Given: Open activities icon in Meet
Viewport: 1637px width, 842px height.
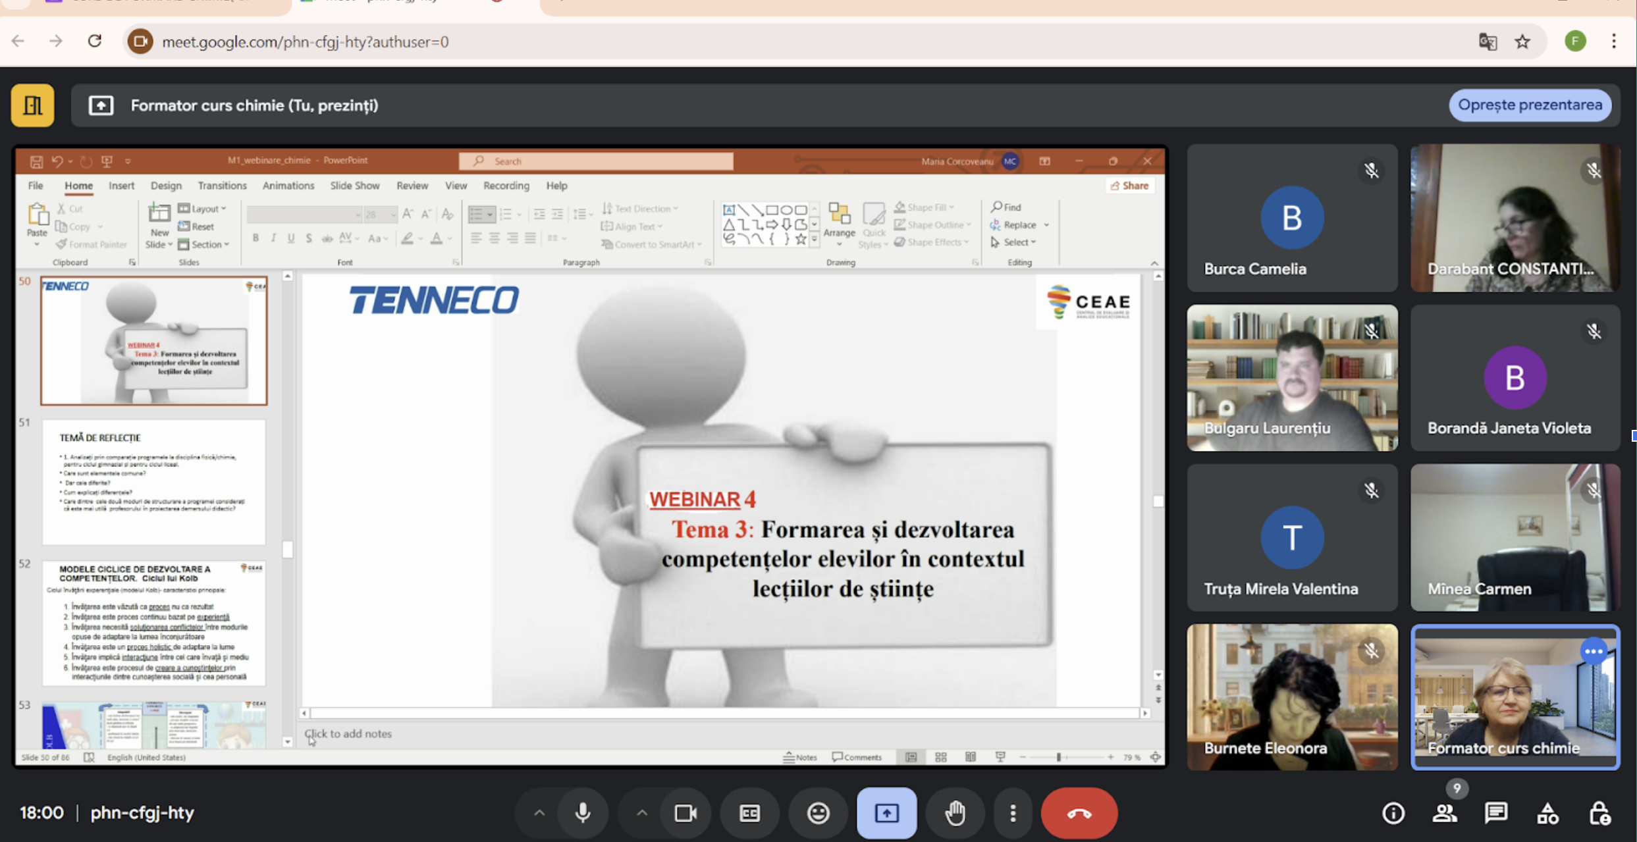Looking at the screenshot, I should [x=1547, y=814].
